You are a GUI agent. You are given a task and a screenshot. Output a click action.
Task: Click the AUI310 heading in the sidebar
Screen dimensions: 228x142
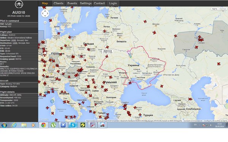click(19, 12)
